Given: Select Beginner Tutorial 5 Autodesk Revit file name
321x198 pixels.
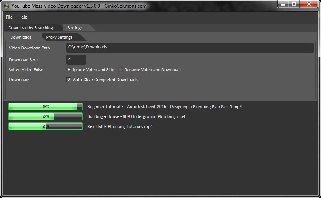Looking at the screenshot, I should (x=165, y=107).
